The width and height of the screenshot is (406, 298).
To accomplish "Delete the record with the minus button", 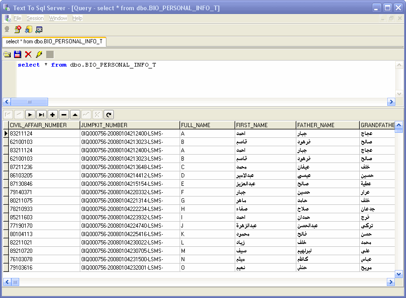I will [64, 115].
